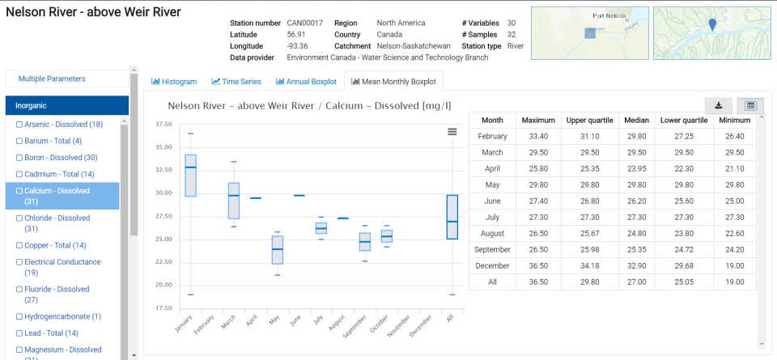
Task: Click the 25.05 lower quartile in All row
Action: tap(684, 282)
